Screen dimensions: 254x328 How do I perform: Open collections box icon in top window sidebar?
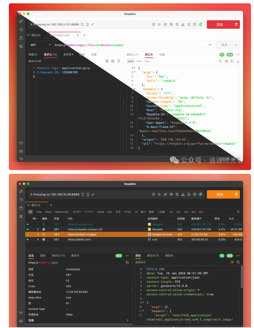tap(21, 38)
